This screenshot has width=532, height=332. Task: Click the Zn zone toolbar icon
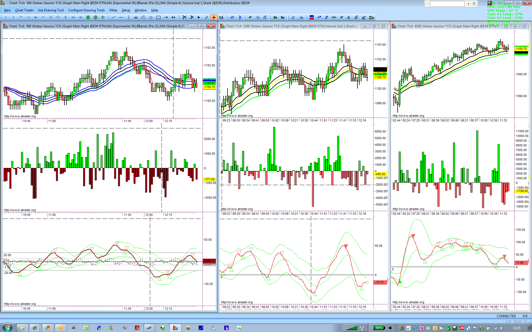pyautogui.click(x=371, y=17)
